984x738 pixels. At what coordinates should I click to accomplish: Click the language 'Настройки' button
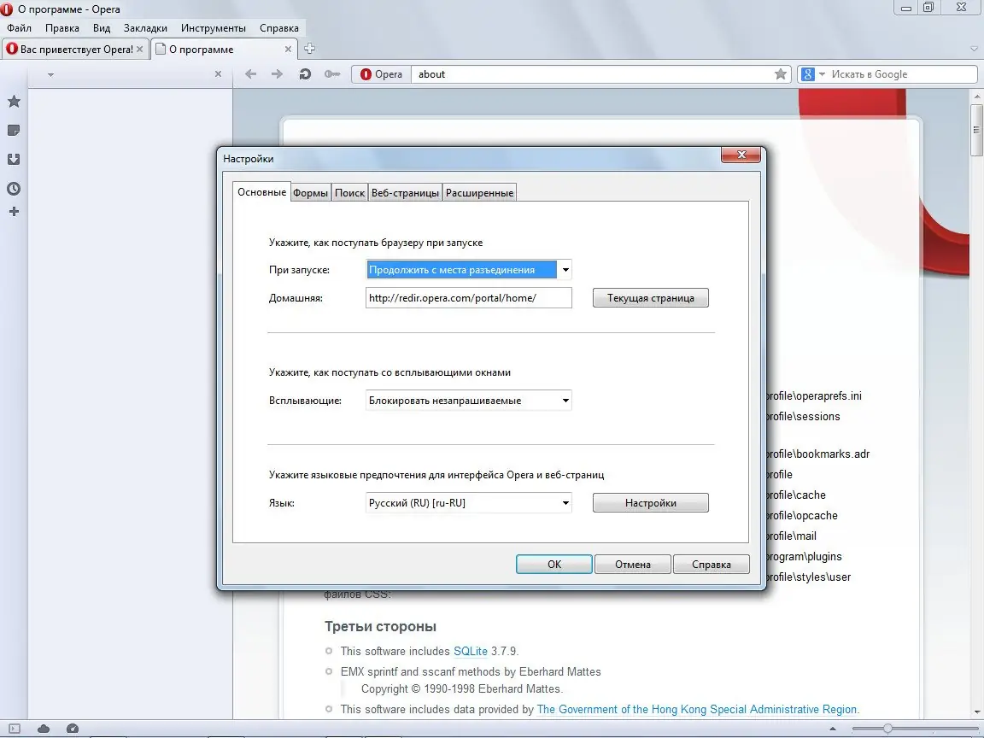pyautogui.click(x=651, y=502)
